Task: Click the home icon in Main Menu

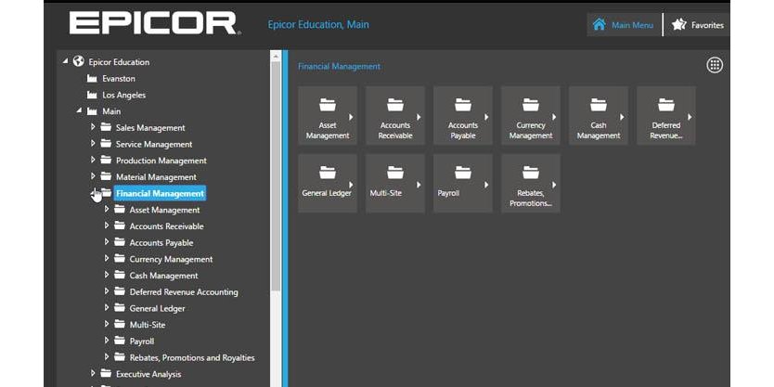Action: point(599,25)
